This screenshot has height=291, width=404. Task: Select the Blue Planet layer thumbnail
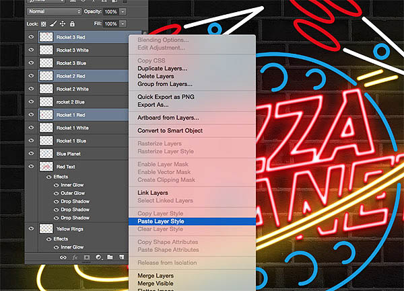46,153
